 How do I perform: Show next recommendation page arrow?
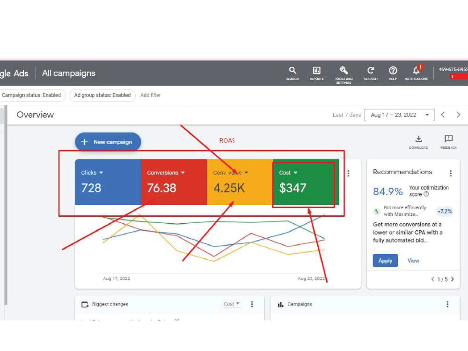tap(452, 279)
